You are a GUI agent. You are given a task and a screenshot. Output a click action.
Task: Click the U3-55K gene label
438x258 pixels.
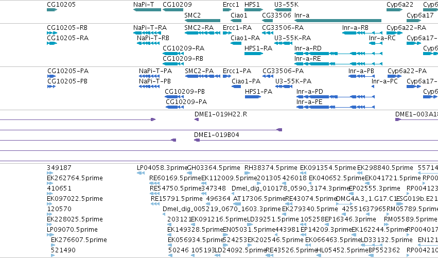tap(286, 5)
